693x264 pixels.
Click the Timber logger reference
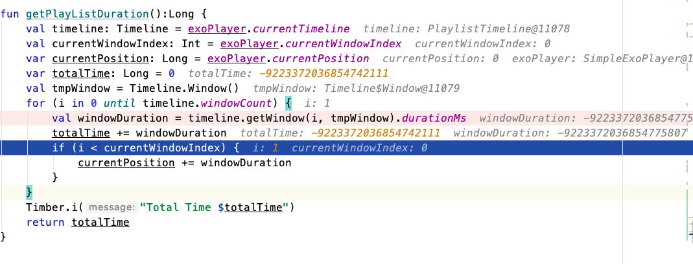click(45, 207)
